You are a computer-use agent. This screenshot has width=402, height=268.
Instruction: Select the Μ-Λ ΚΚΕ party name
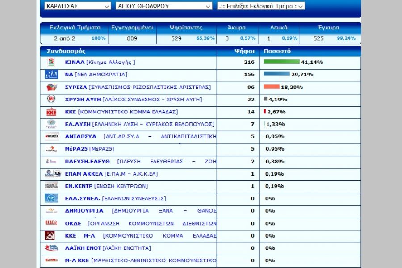pyautogui.click(x=77, y=260)
